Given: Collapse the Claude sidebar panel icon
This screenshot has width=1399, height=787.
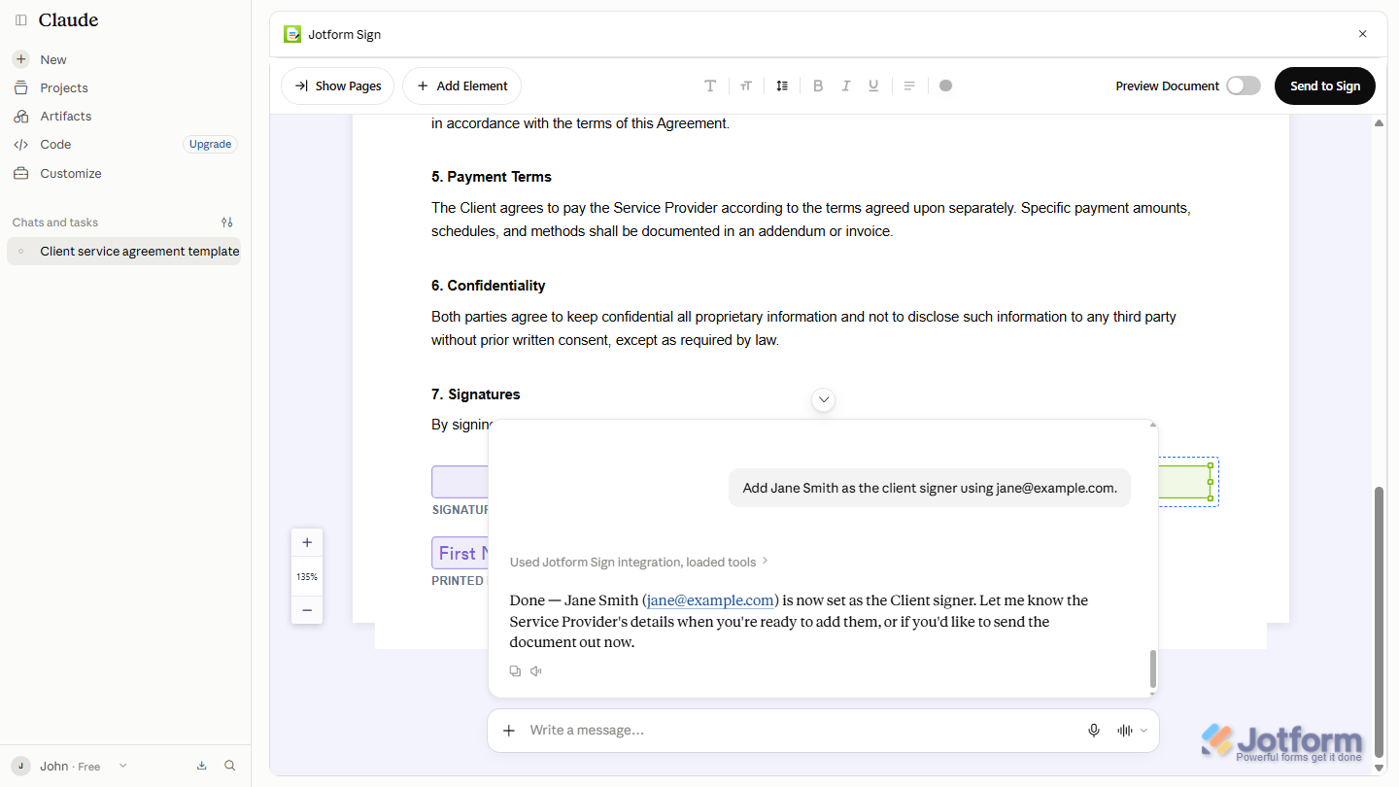Looking at the screenshot, I should (x=20, y=20).
